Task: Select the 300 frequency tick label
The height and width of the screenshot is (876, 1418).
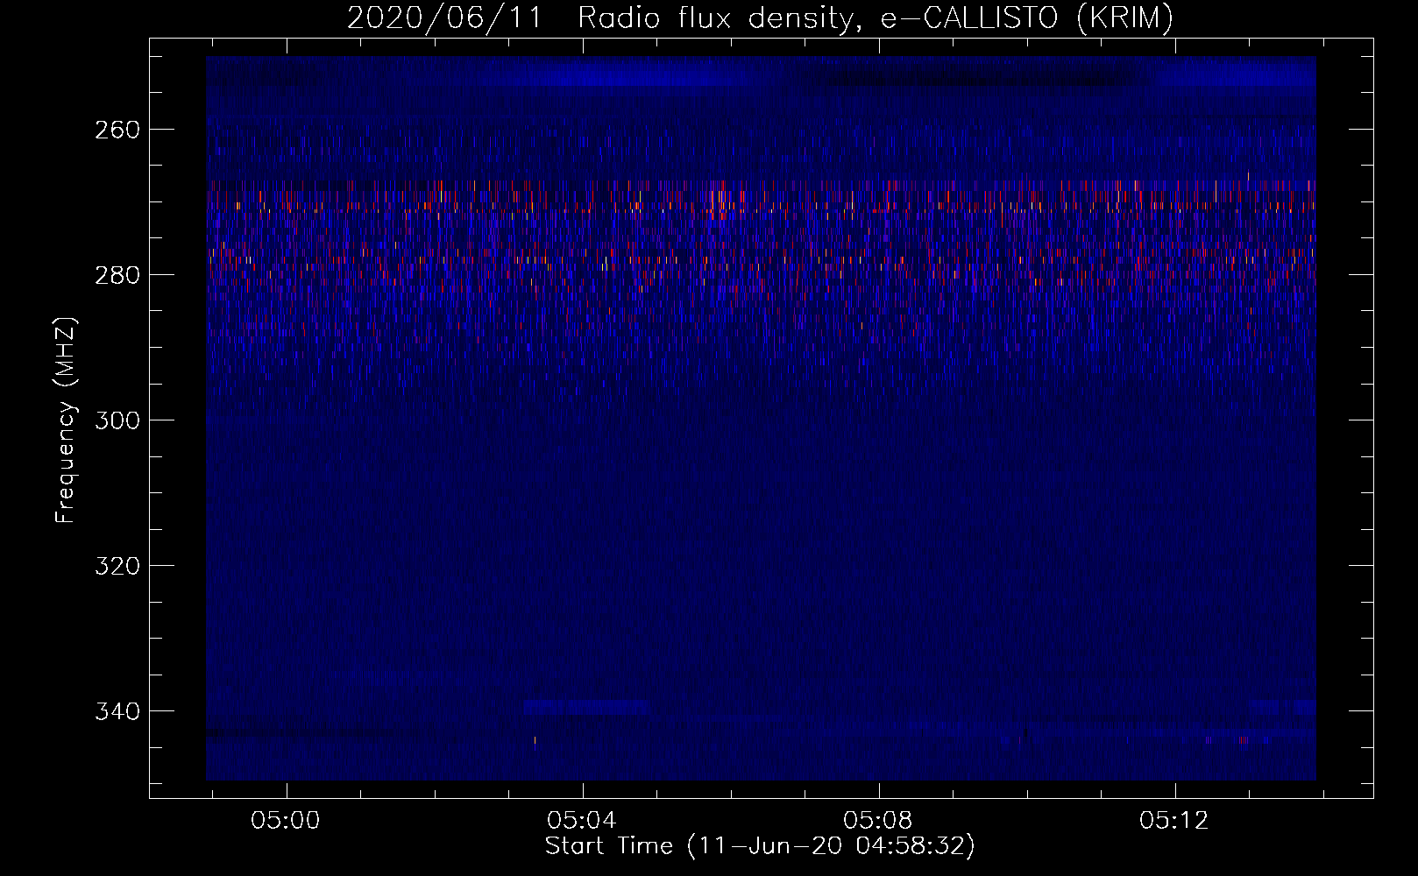Action: tap(117, 420)
